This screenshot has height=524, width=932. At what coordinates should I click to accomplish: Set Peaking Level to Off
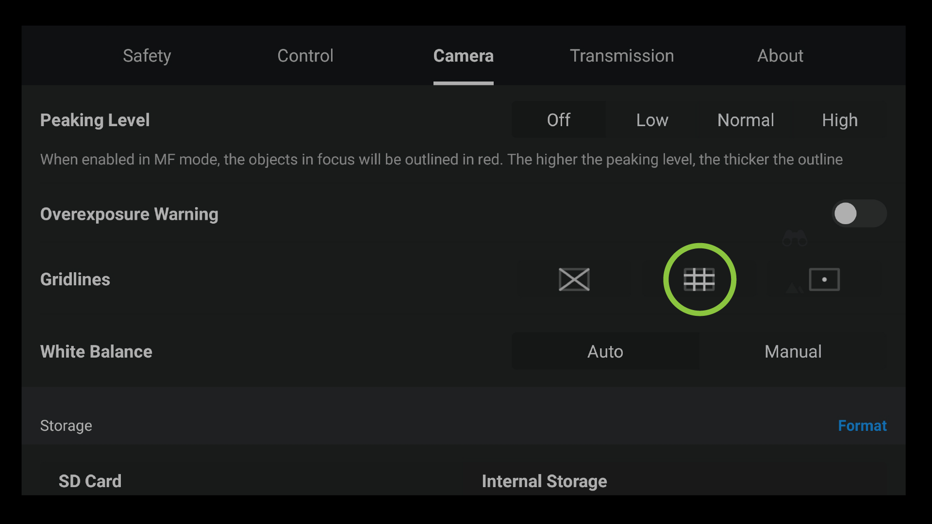point(558,120)
